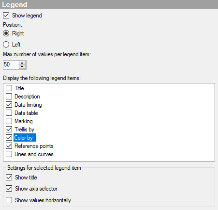Enable the Title legend item checkbox
Image resolution: width=218 pixels, height=210 pixels.
point(9,88)
